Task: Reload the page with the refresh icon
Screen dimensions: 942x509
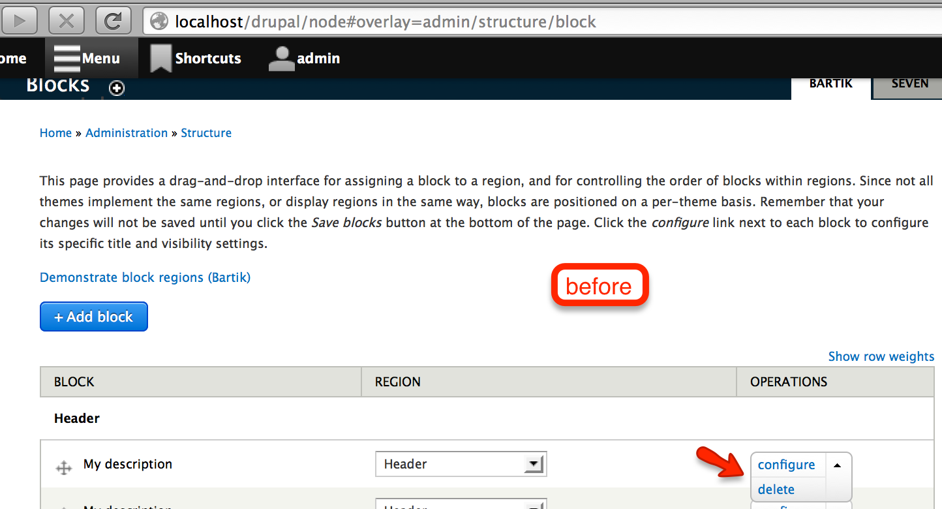Action: [112, 20]
